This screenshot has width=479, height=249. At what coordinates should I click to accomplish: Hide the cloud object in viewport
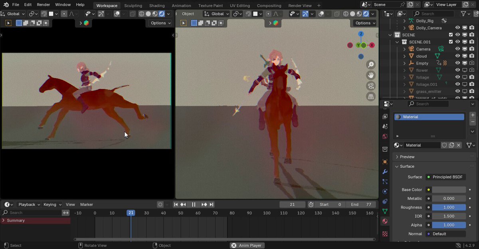pyautogui.click(x=458, y=56)
